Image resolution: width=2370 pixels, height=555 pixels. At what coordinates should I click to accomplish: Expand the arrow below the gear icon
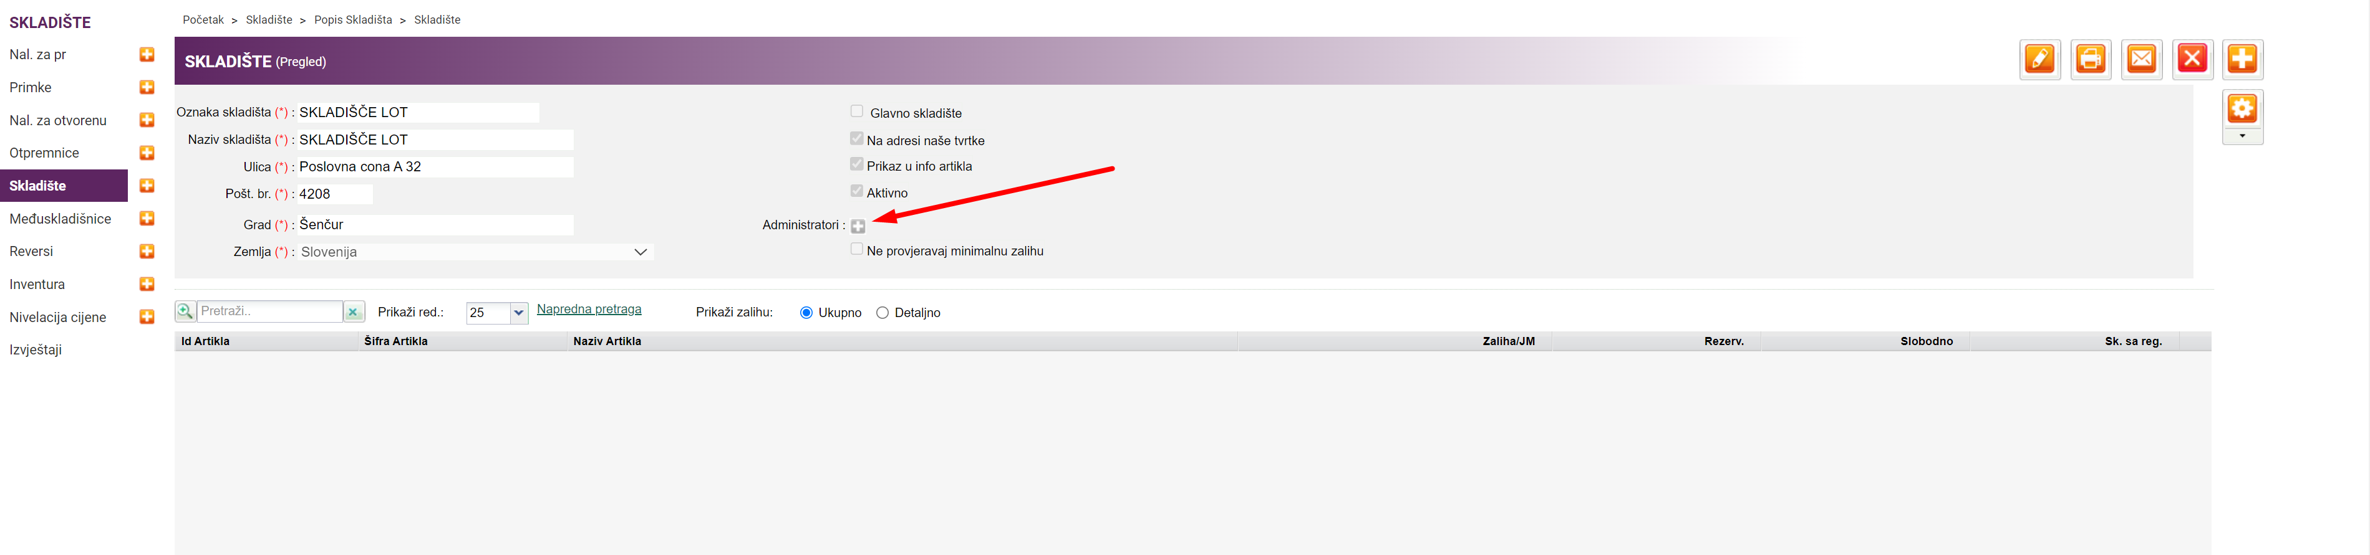tap(2243, 137)
